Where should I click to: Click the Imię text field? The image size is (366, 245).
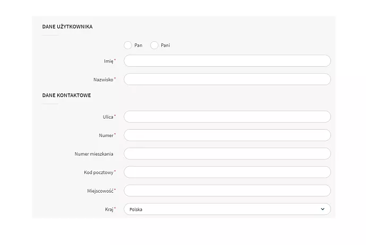(x=227, y=61)
